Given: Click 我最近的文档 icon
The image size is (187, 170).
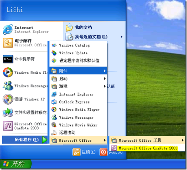Looking at the screenshot, I should pyautogui.click(x=69, y=37).
